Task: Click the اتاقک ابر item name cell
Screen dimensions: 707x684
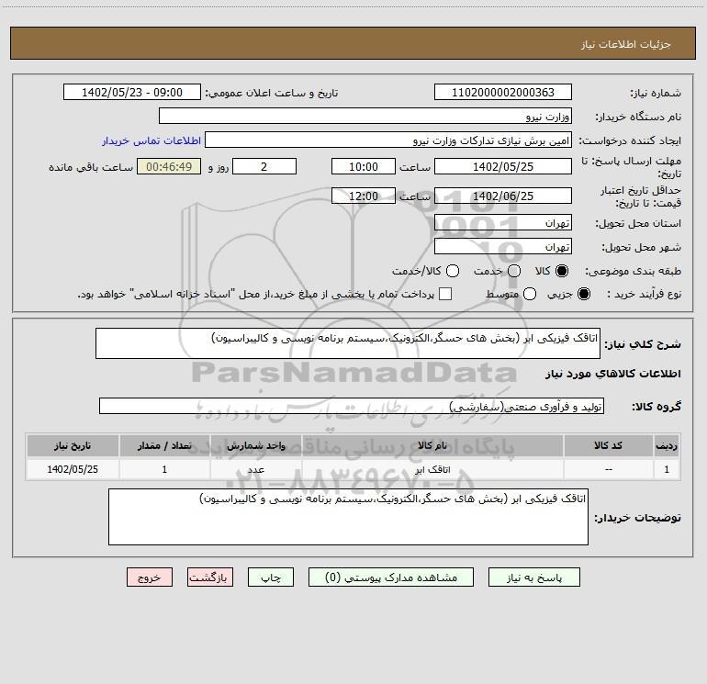Action: click(432, 469)
